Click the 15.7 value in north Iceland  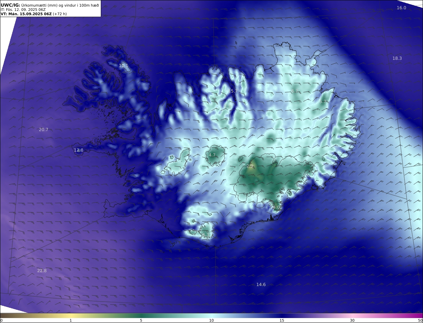pos(233,91)
